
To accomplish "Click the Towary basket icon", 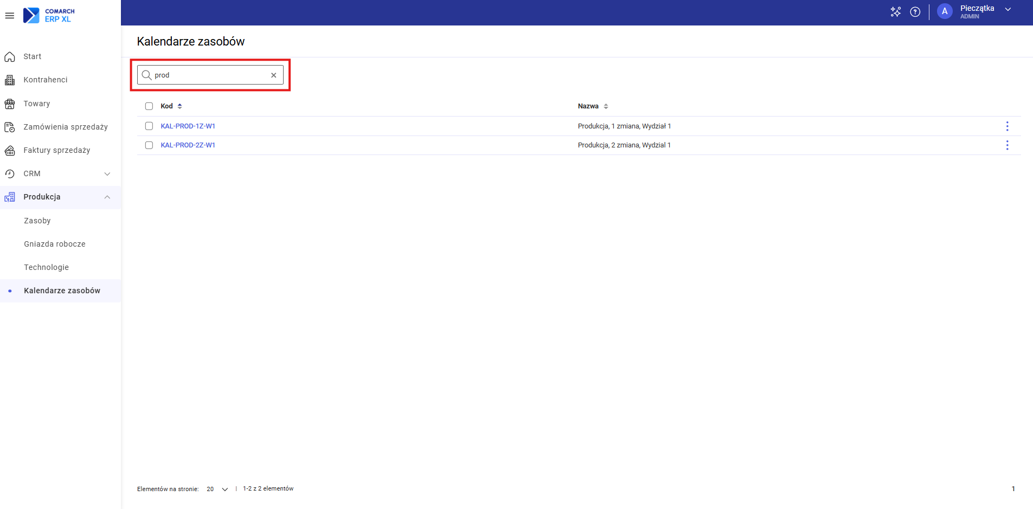I will coord(10,104).
